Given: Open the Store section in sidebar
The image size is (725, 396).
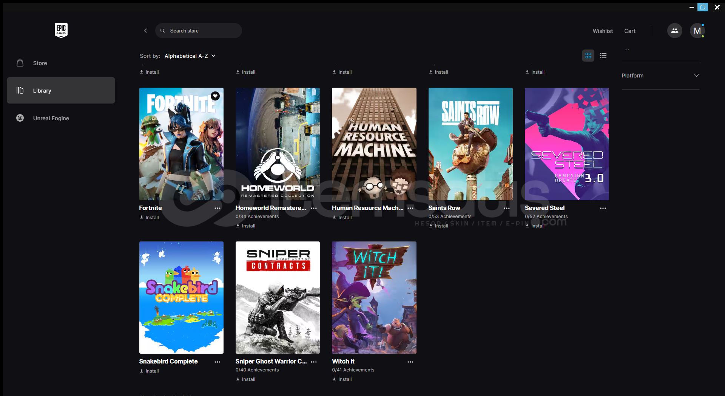Looking at the screenshot, I should 61,63.
